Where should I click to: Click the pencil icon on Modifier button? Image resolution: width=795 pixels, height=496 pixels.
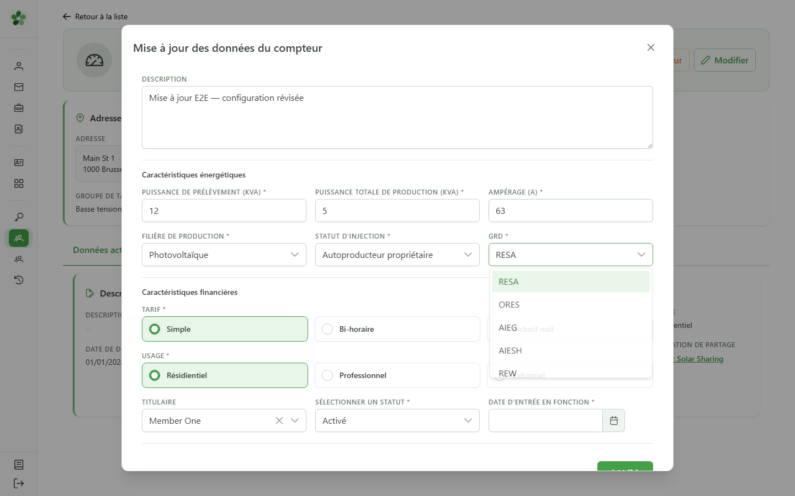(706, 61)
